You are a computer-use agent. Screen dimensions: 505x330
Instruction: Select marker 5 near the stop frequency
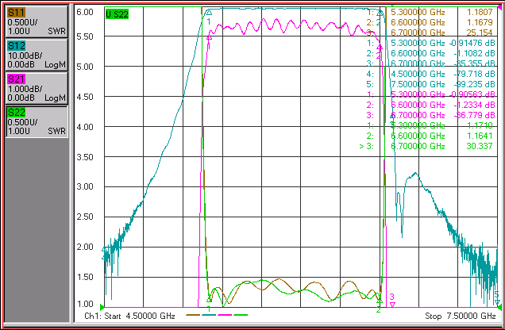click(497, 297)
